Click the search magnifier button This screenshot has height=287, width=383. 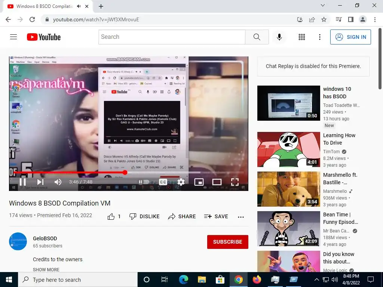(x=257, y=37)
